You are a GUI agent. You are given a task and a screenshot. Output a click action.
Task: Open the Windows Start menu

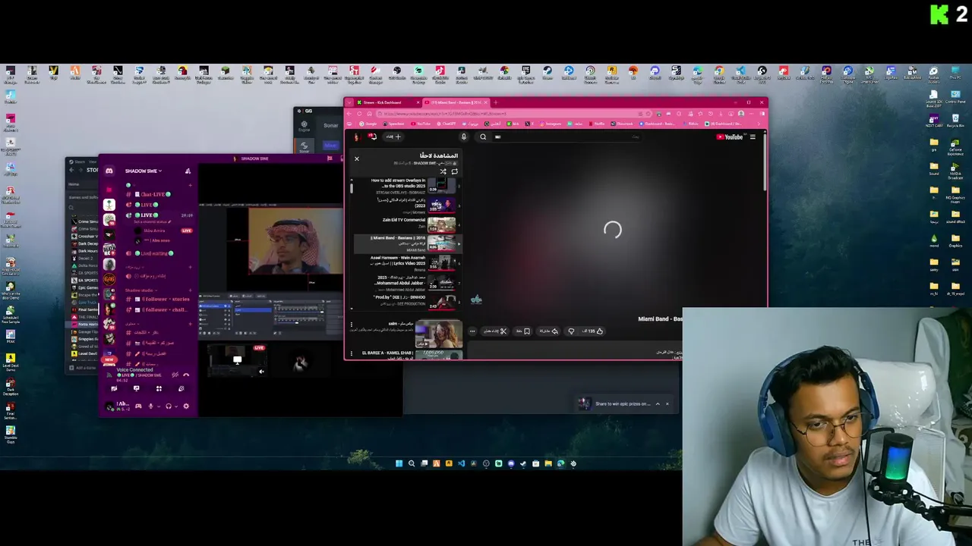[x=399, y=463]
